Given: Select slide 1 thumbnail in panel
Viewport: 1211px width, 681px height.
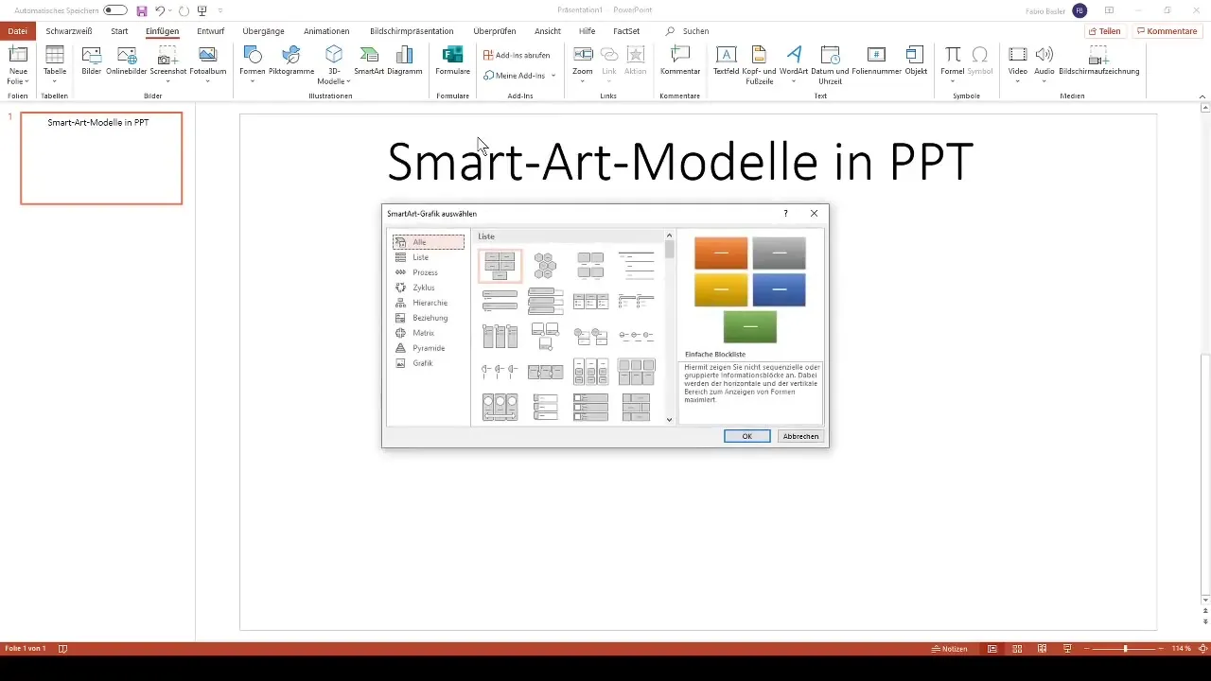Looking at the screenshot, I should (x=101, y=158).
